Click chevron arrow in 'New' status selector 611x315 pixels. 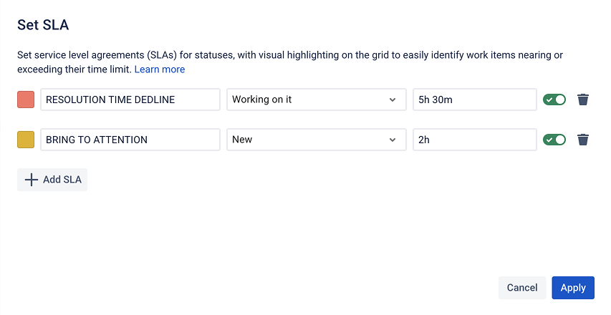click(x=393, y=140)
